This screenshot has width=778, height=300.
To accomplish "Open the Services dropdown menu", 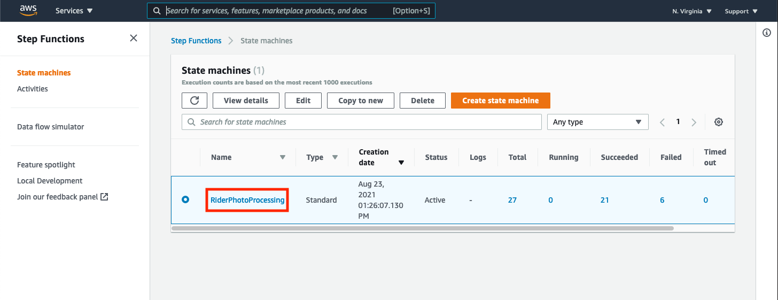I will click(74, 11).
